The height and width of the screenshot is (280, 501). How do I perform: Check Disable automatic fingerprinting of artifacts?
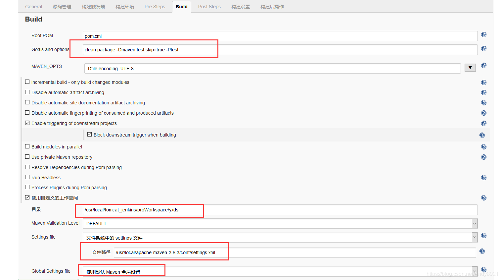click(27, 113)
